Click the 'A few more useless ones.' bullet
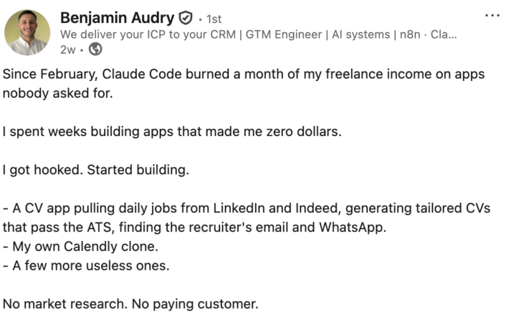The width and height of the screenshot is (516, 319). [86, 266]
